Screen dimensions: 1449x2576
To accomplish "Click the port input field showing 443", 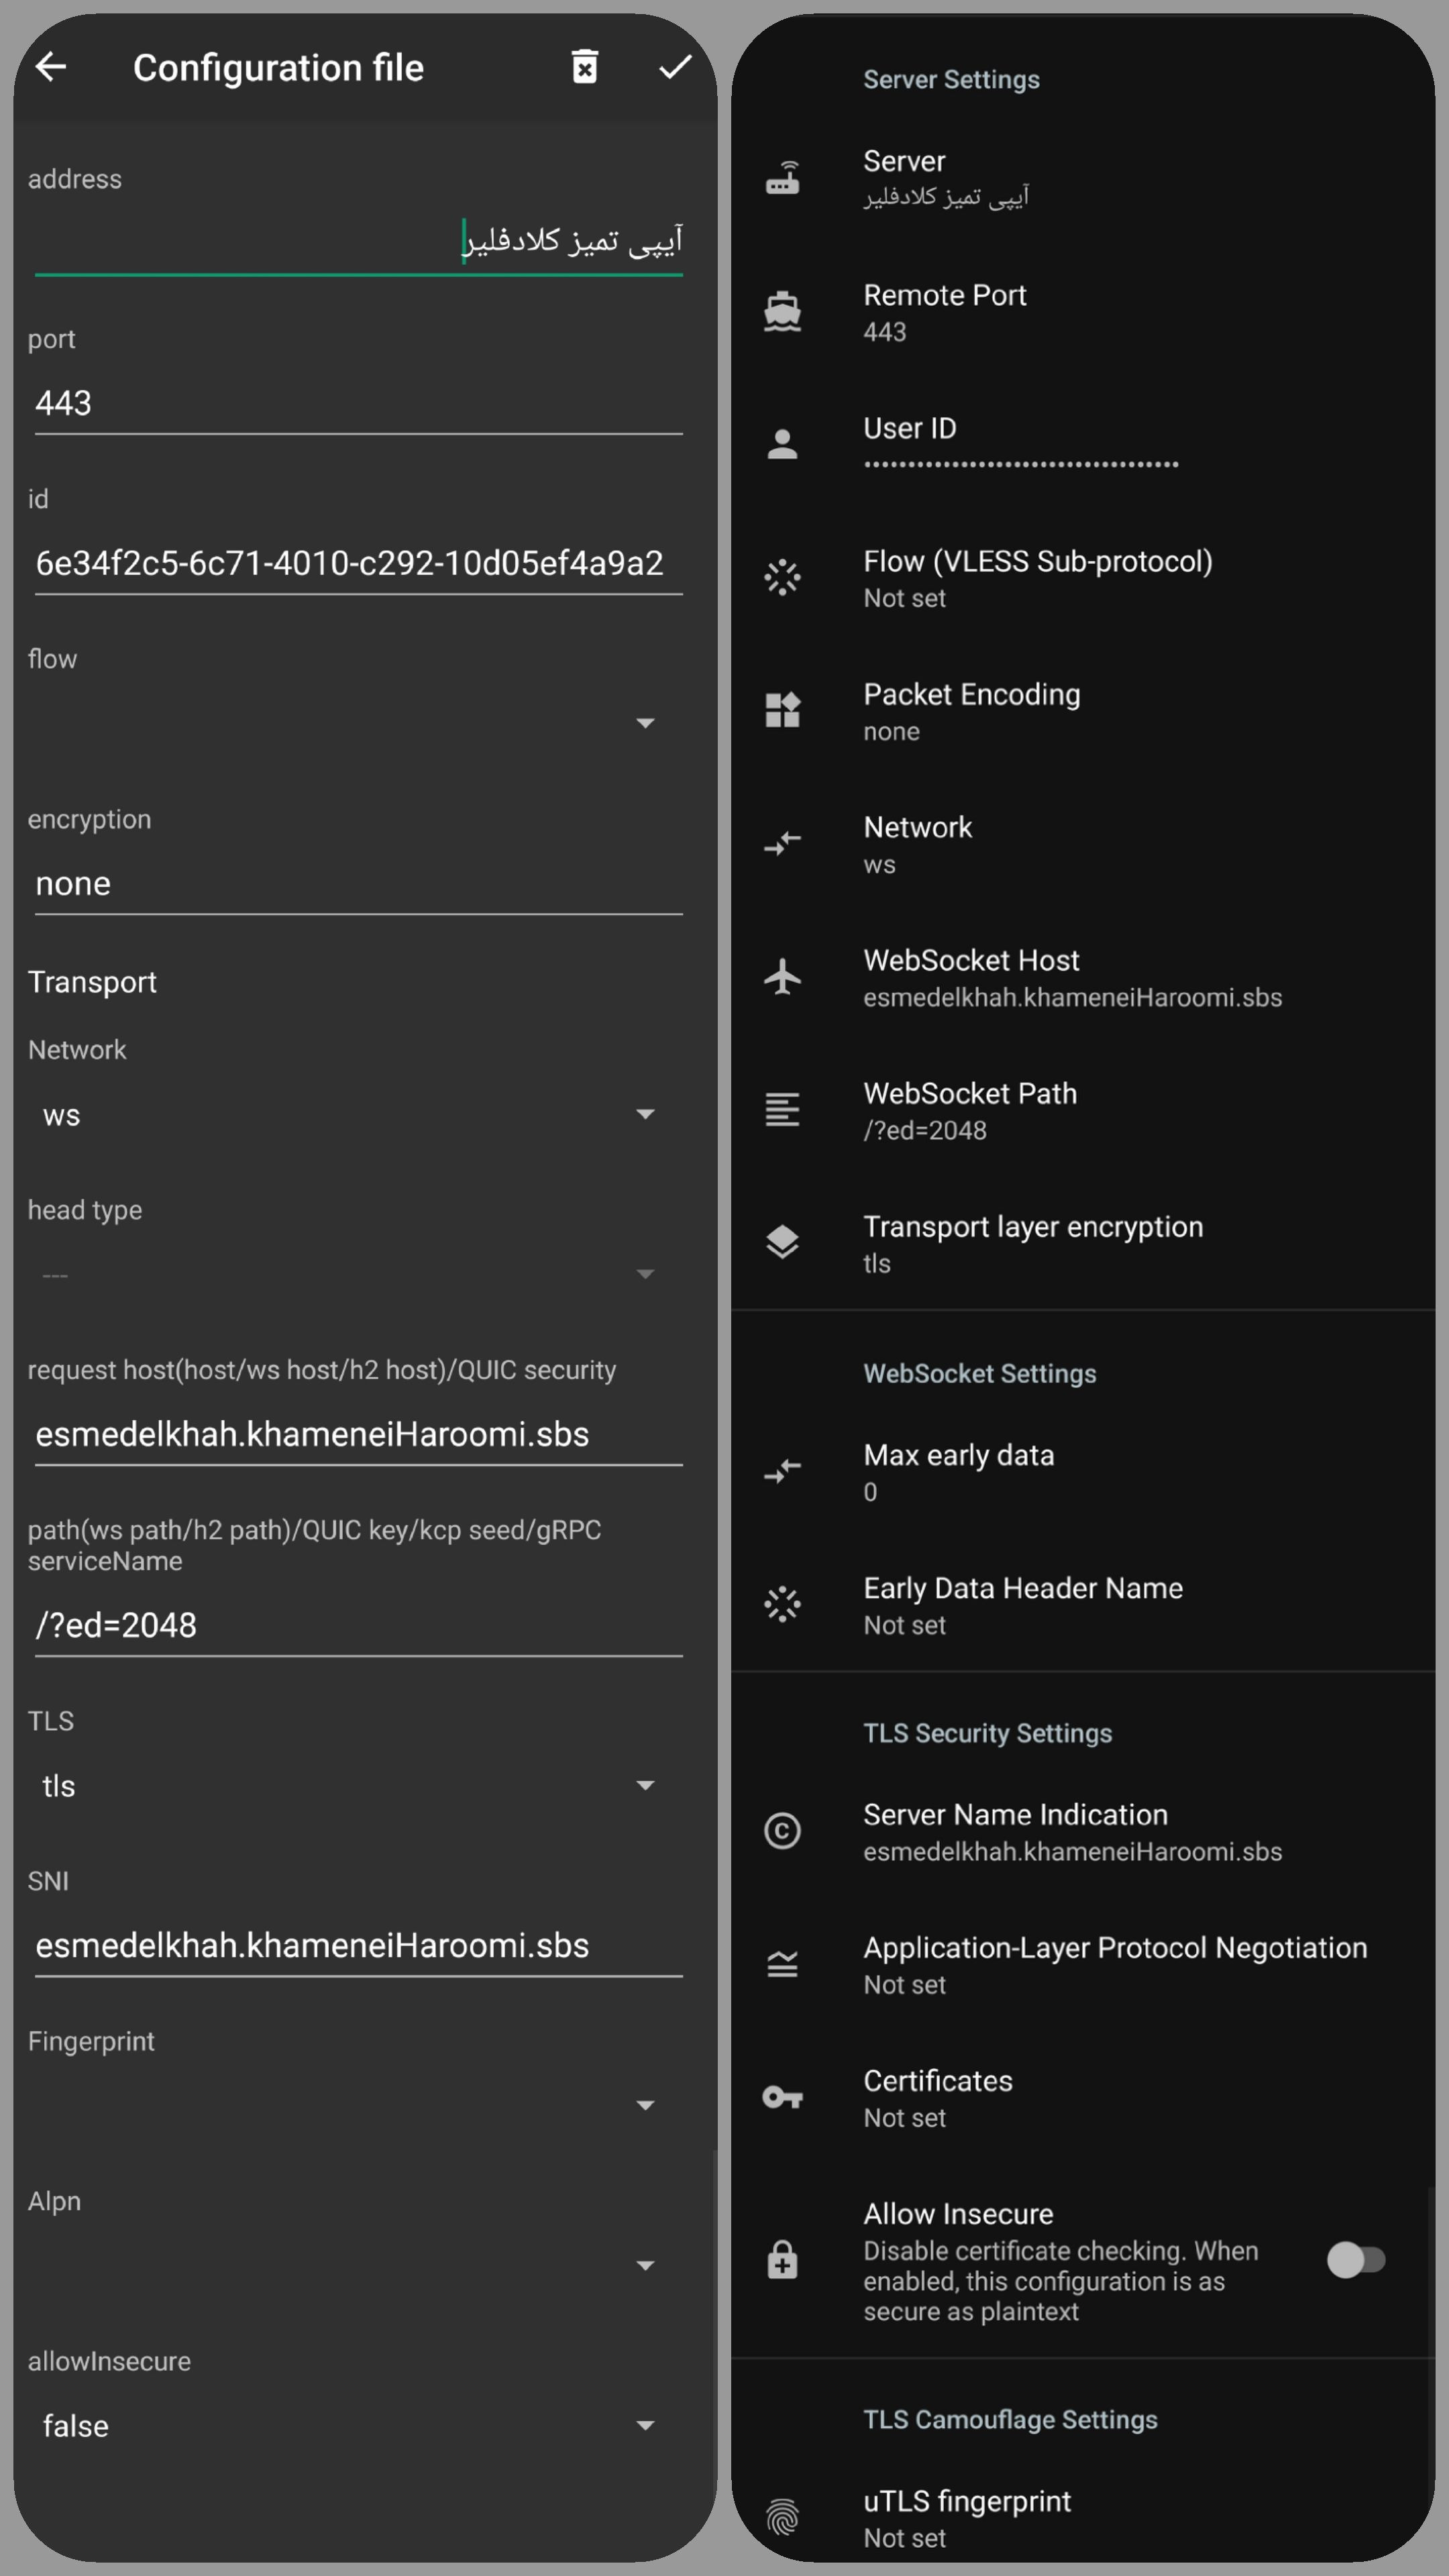I will [x=358, y=403].
